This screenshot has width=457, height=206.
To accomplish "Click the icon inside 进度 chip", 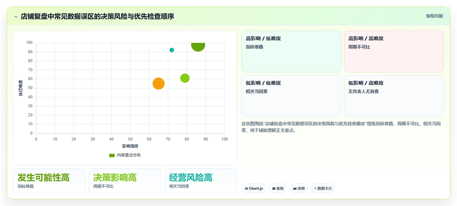I will coord(295,188).
